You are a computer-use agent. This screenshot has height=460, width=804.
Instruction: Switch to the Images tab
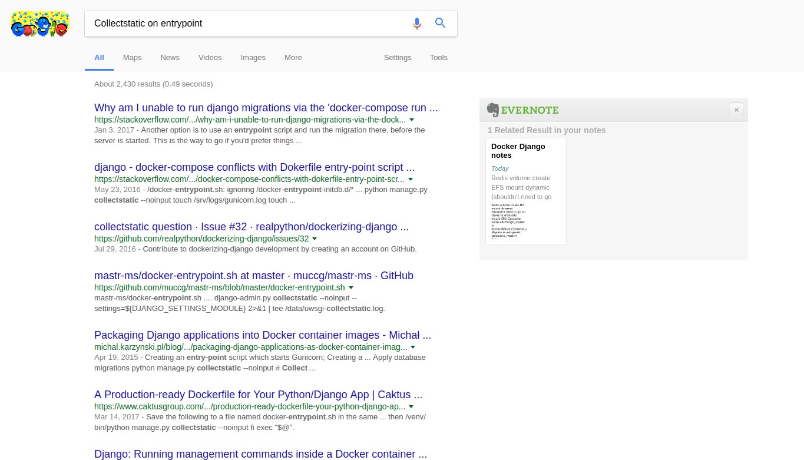[x=253, y=58]
